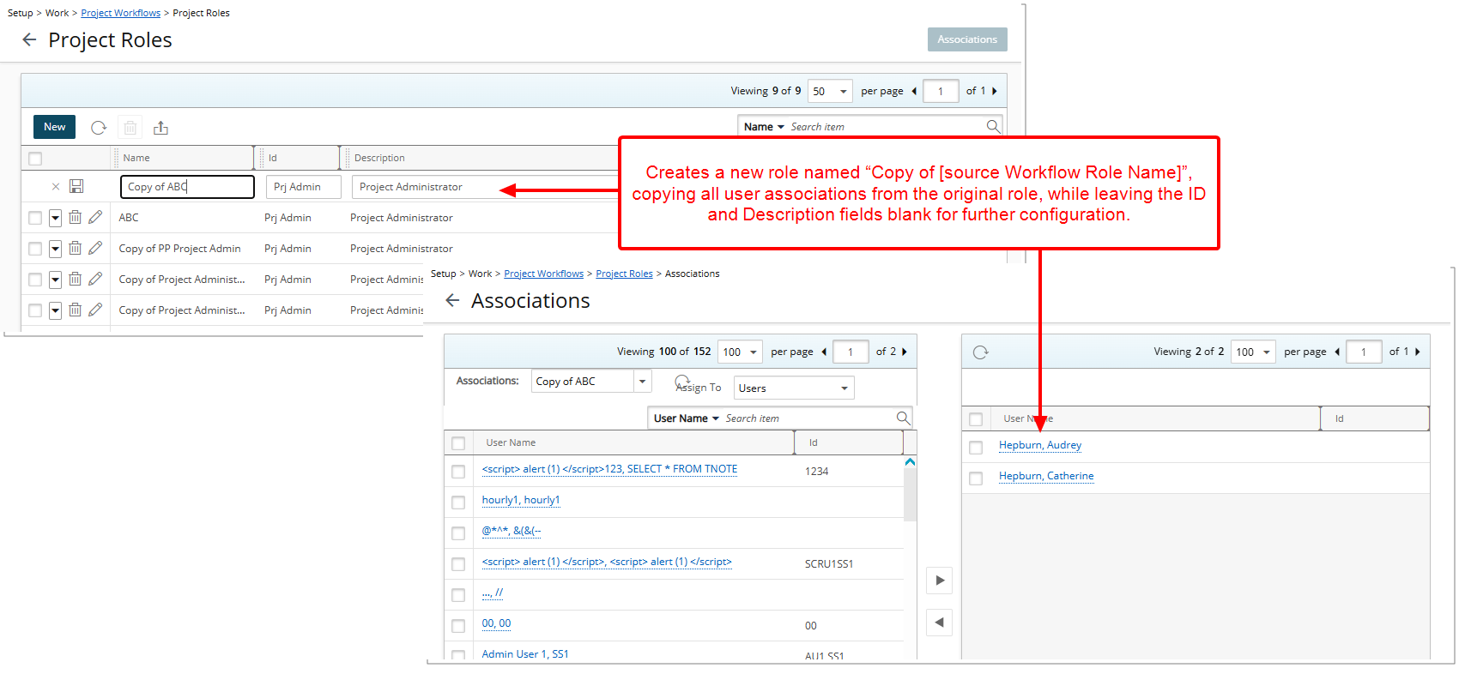Open Project Roles breadcrumb link in Associations
Image resolution: width=1465 pixels, height=674 pixels.
[x=624, y=274]
